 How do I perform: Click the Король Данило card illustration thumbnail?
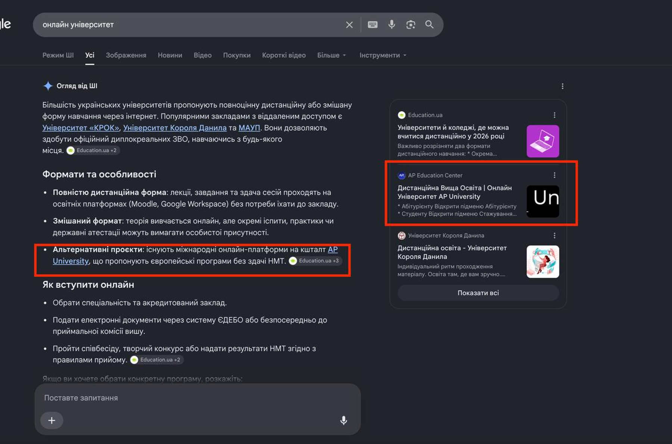[x=543, y=261]
